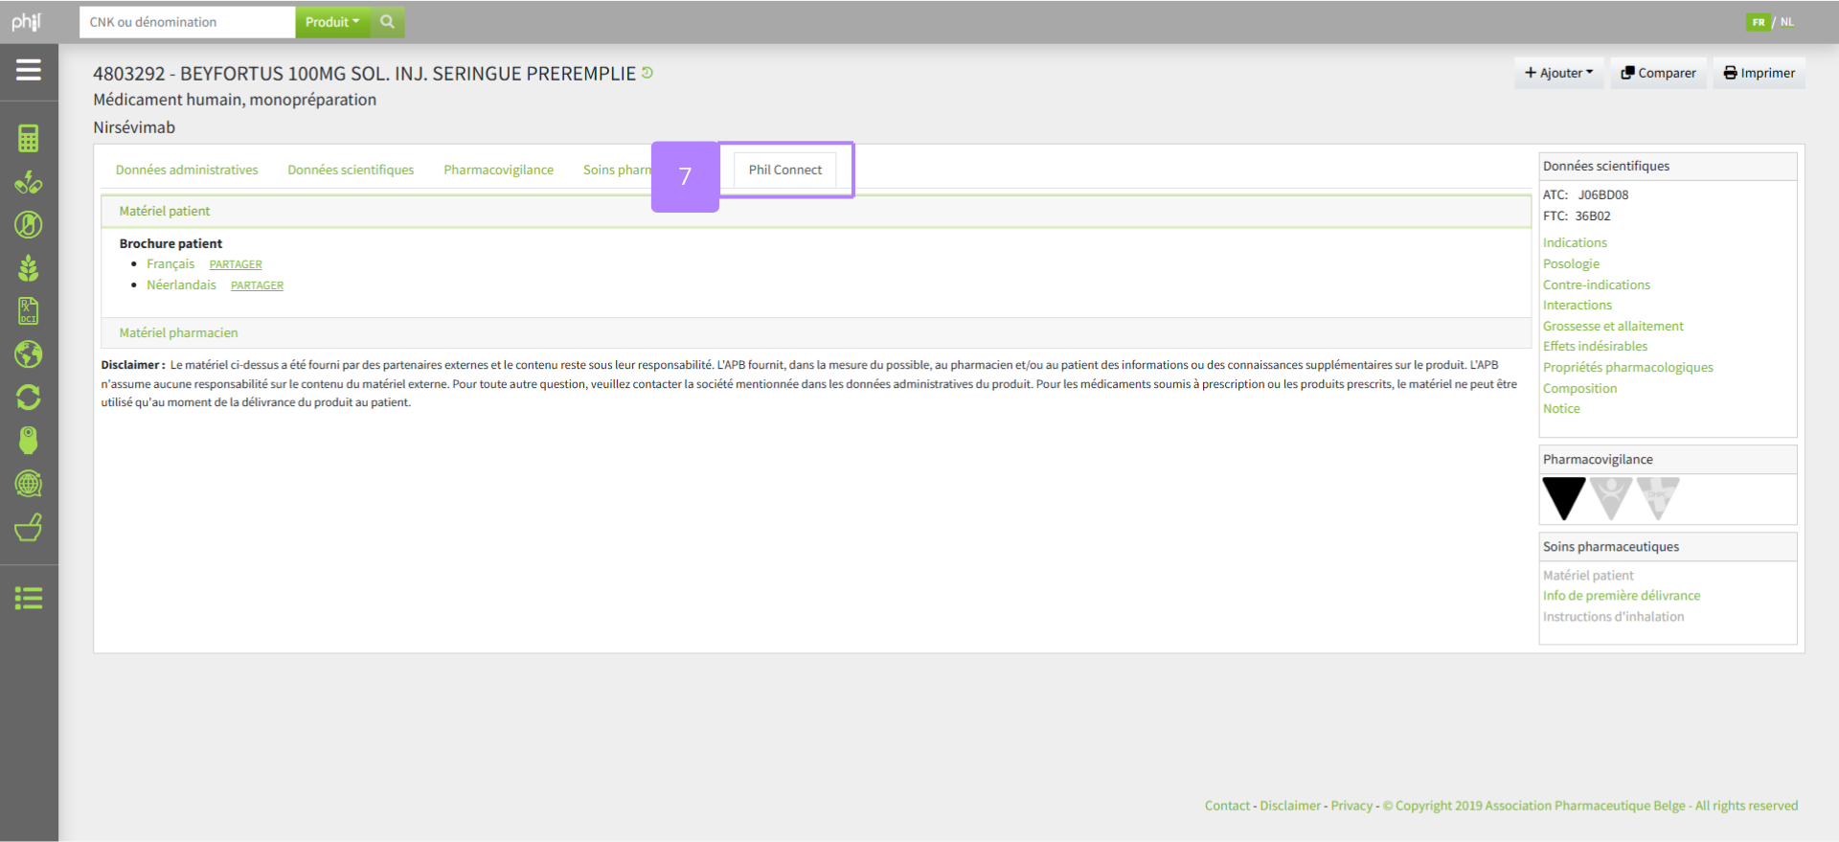The height and width of the screenshot is (842, 1839).
Task: Click the rightmost grey pharmacovigilance triangle
Action: pyautogui.click(x=1658, y=498)
